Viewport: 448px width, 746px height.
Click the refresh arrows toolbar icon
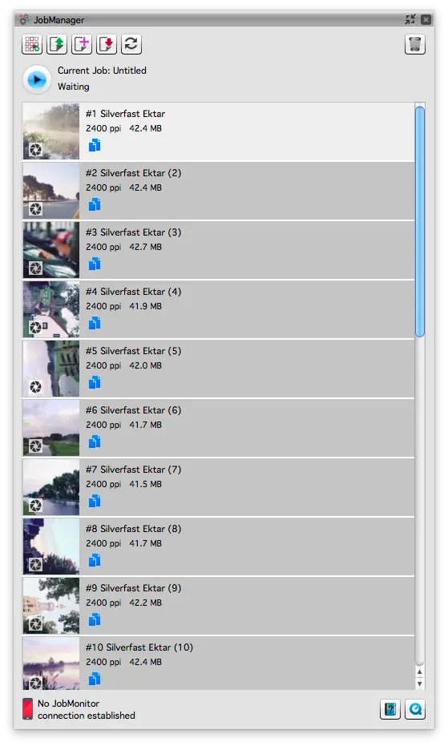point(131,44)
